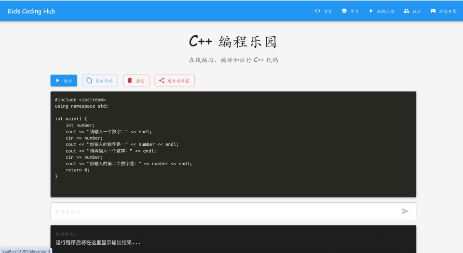Click the play triangle icon beside 编程乐园
The width and height of the screenshot is (463, 253).
click(371, 11)
